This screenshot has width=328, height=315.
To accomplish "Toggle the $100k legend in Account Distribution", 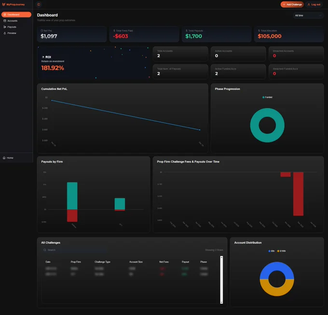I will 281,251.
